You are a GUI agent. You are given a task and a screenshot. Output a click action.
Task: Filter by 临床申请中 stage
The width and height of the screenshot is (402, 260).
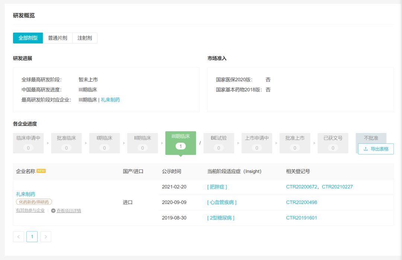(x=28, y=143)
